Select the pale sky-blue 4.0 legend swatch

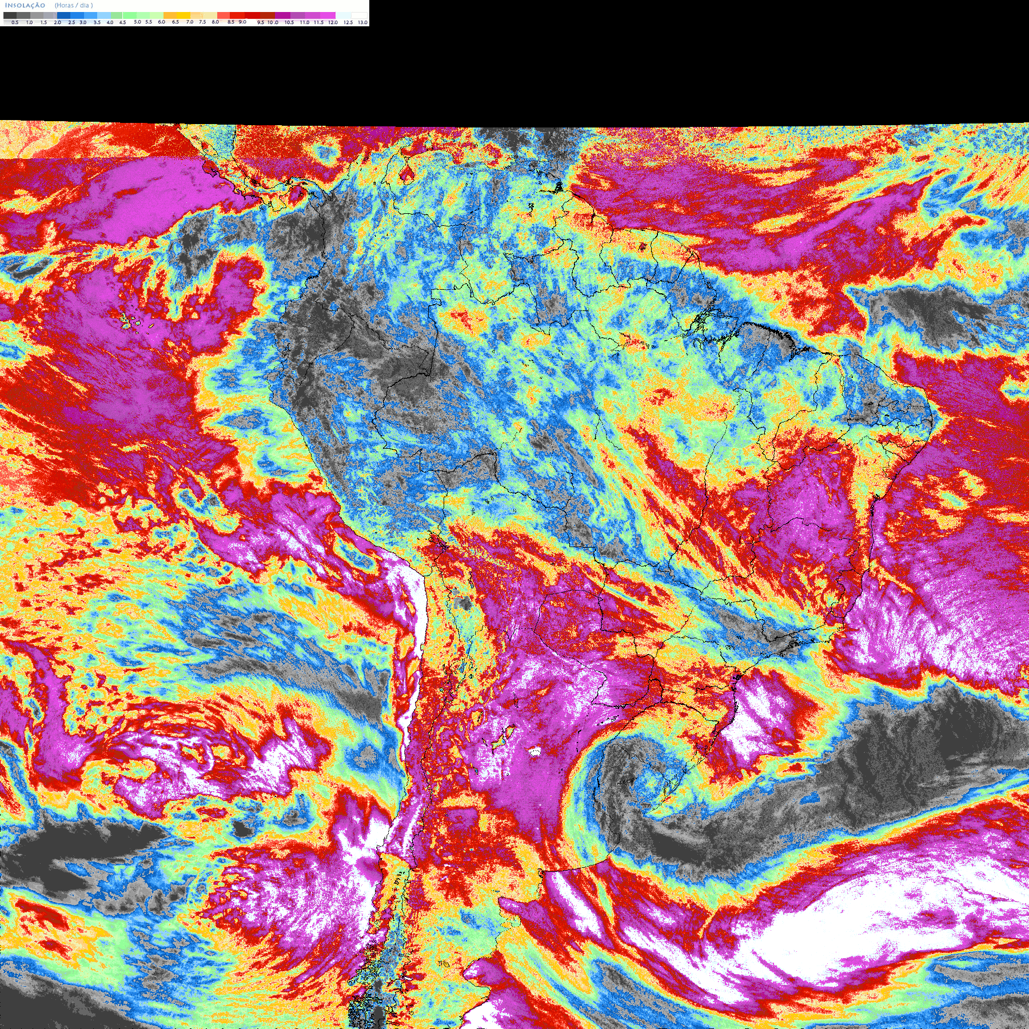pyautogui.click(x=104, y=15)
